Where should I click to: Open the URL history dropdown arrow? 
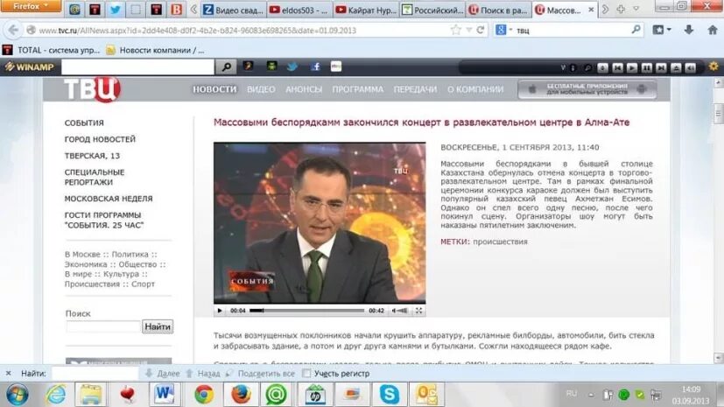468,30
